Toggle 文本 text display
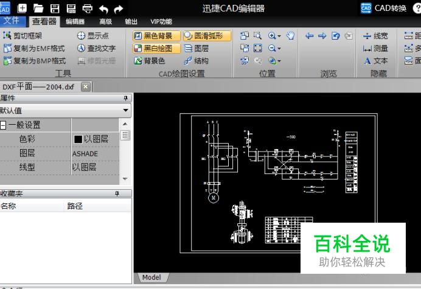 375,61
